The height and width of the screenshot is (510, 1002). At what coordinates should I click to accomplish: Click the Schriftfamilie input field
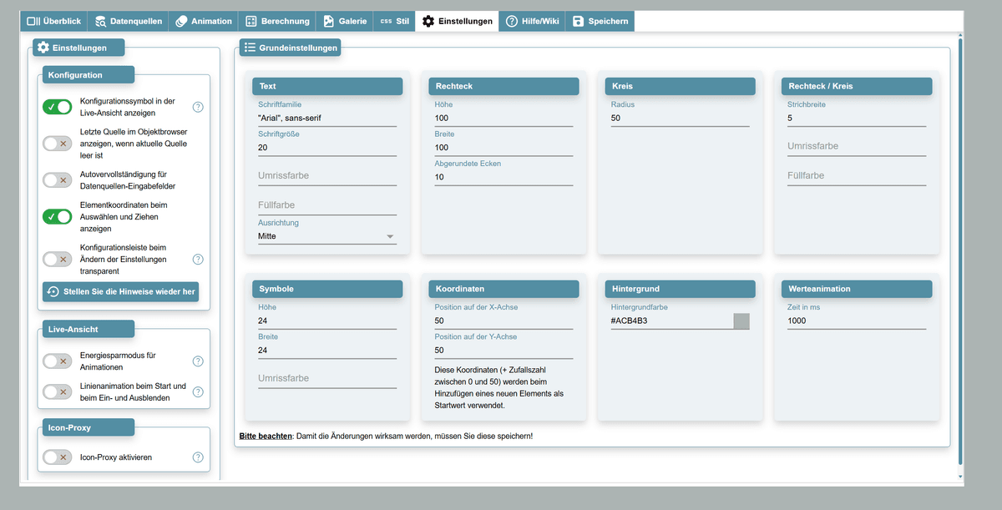click(327, 119)
